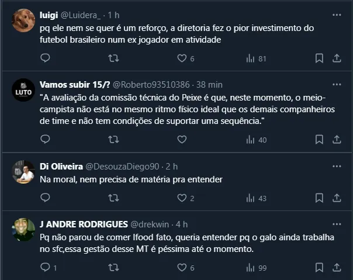Share luigi's tweet
This screenshot has height=280, width=353.
click(337, 58)
